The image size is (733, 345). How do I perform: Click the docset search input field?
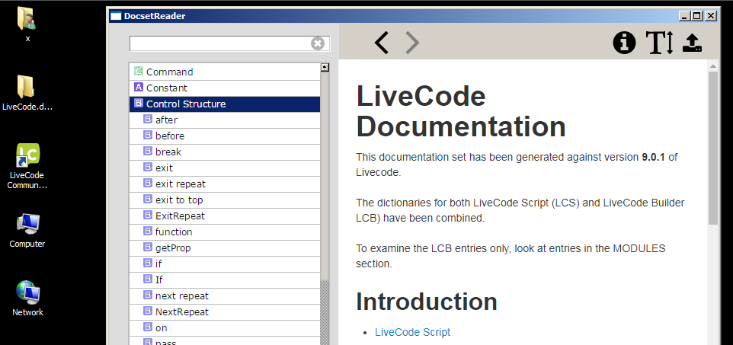pyautogui.click(x=219, y=43)
